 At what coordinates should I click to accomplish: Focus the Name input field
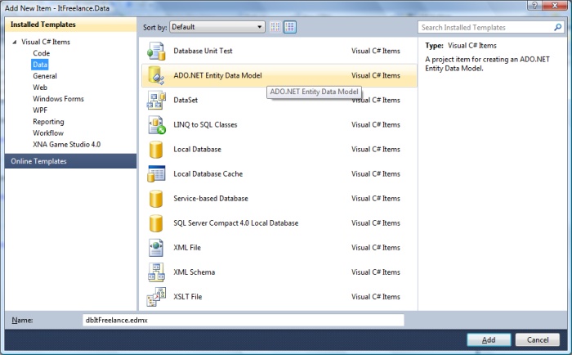click(244, 321)
